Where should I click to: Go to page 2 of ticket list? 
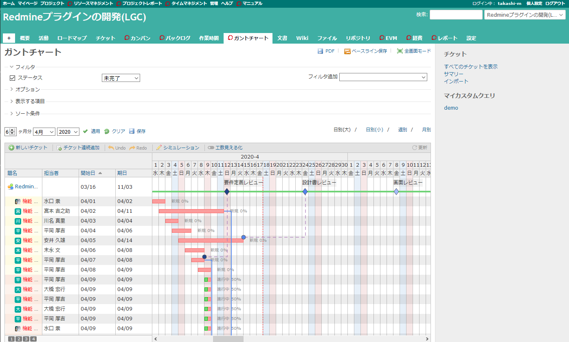tap(19, 339)
